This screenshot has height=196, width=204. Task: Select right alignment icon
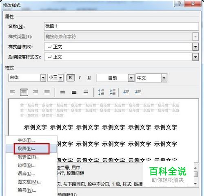click(x=35, y=92)
